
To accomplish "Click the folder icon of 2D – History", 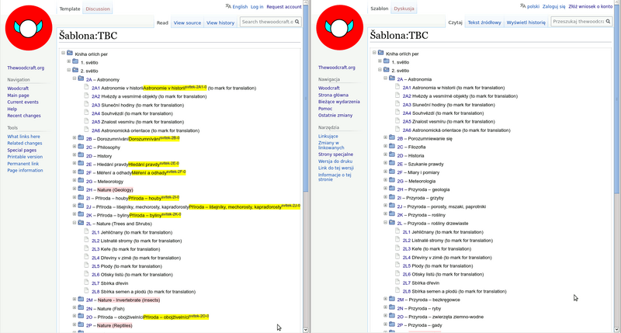I will [81, 155].
